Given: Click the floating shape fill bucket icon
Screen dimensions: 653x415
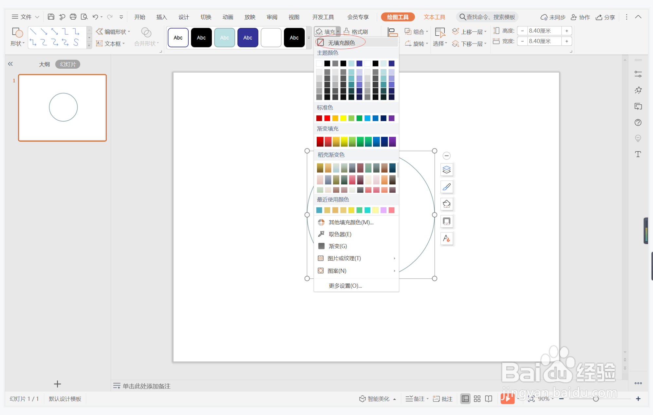Looking at the screenshot, I should pyautogui.click(x=447, y=204).
